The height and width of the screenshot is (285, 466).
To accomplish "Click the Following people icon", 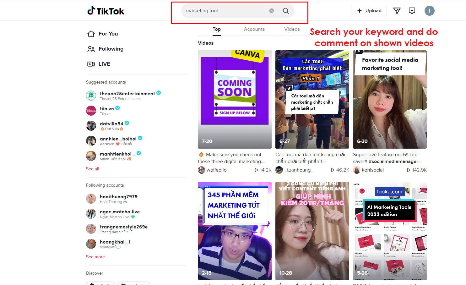I will pos(91,49).
